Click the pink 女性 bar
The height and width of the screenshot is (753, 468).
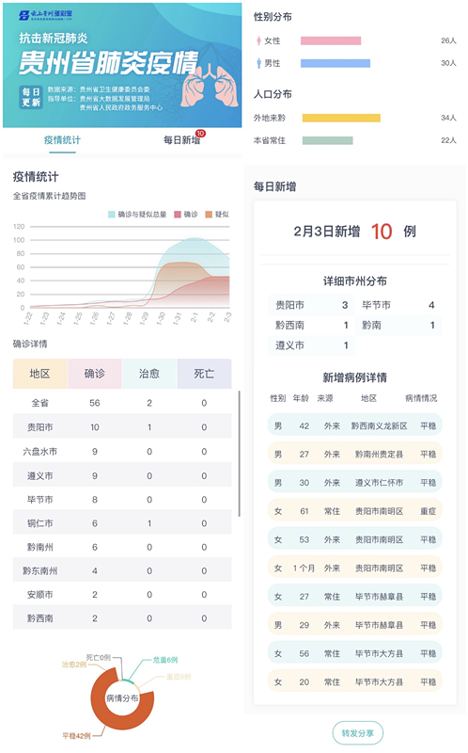tap(331, 40)
